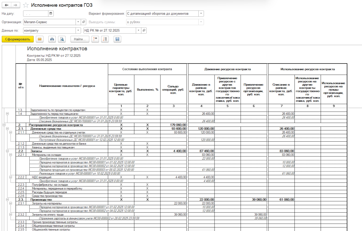Collapse row 1.4 Задолженность перед поставщиками
This screenshot has width=362, height=231.
[7, 114]
